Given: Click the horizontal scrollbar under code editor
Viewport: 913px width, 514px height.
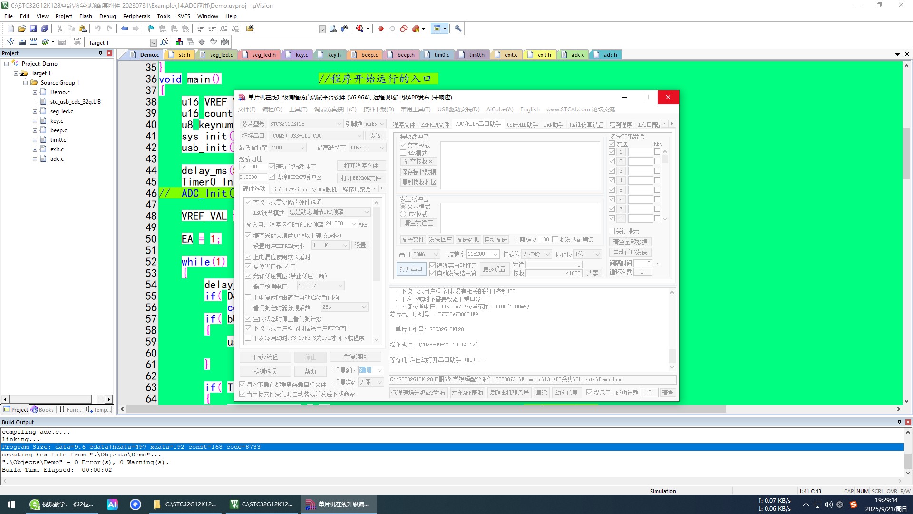Looking at the screenshot, I should 428,409.
